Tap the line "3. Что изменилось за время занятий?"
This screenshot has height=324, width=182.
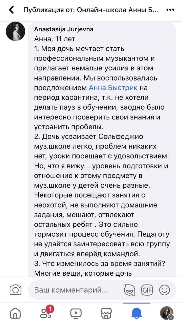click(99, 264)
